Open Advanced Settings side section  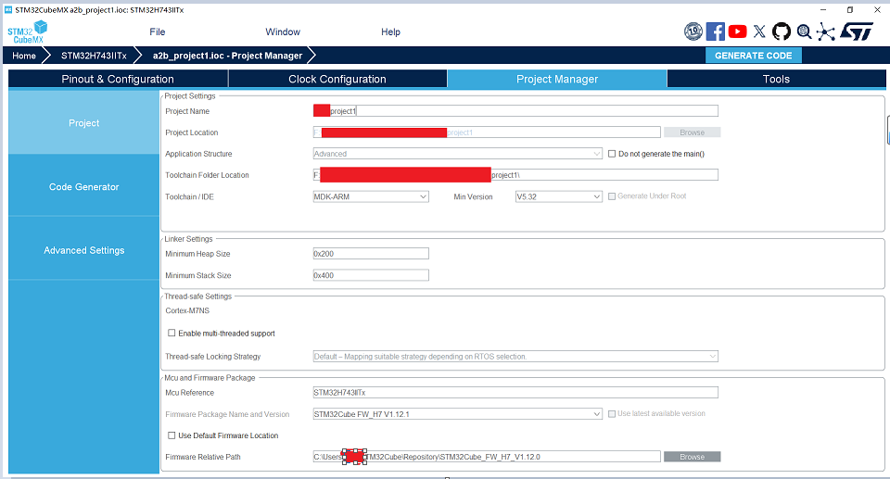84,250
